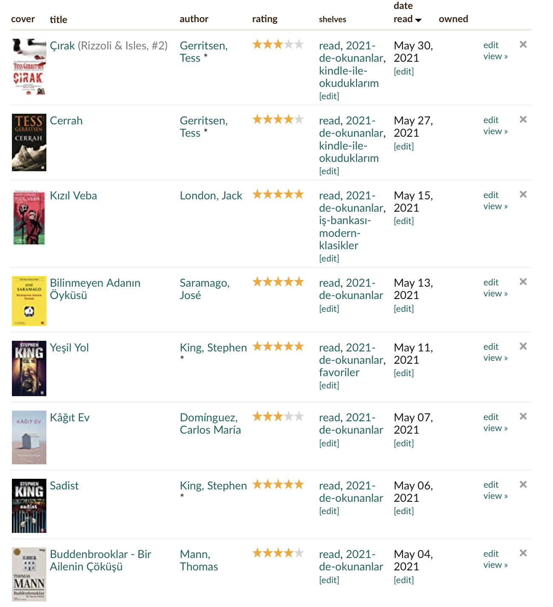The image size is (553, 607).
Task: Remove Çırak book with X icon
Action: pyautogui.click(x=523, y=44)
